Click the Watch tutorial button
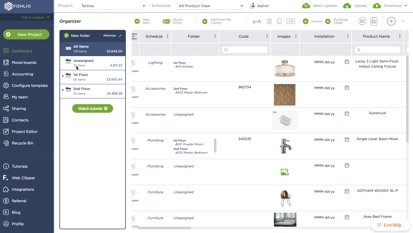413x233 pixels. [93, 108]
